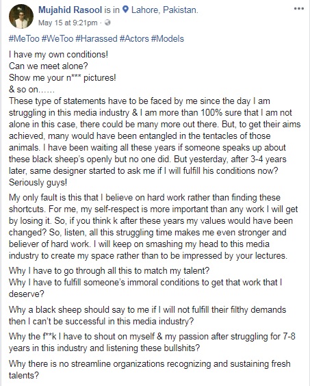Open the #MeToo hashtag
The image size is (310, 386).
24,39
